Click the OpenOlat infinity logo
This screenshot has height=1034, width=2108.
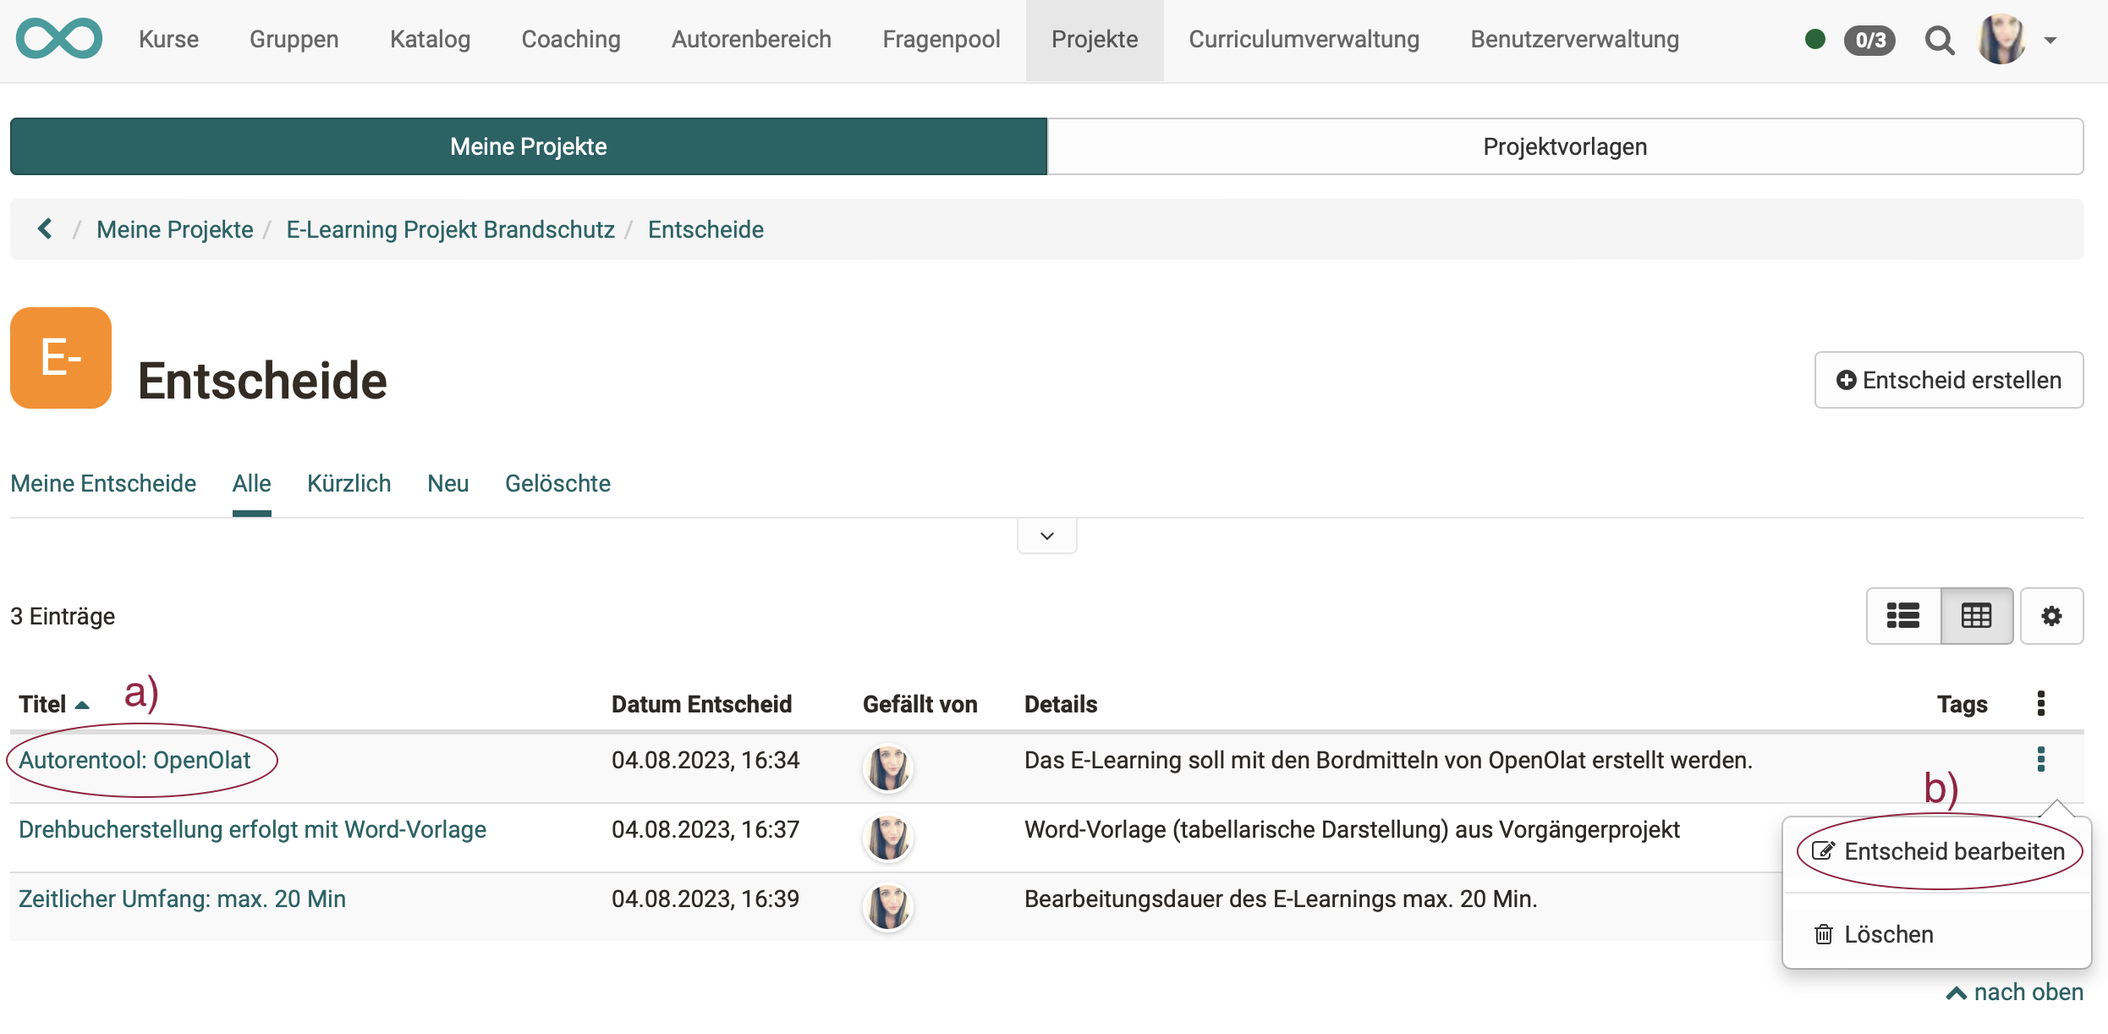coord(59,38)
